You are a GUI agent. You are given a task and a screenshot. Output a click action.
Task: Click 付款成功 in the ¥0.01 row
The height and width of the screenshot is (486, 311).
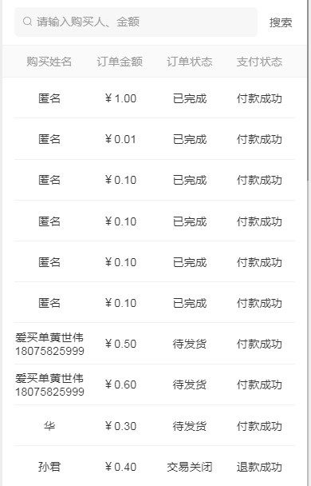coord(259,139)
